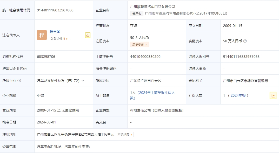The height and width of the screenshot is (153, 279).
Task: Select registered capital 50 万人民币
Action: pos(139,38)
